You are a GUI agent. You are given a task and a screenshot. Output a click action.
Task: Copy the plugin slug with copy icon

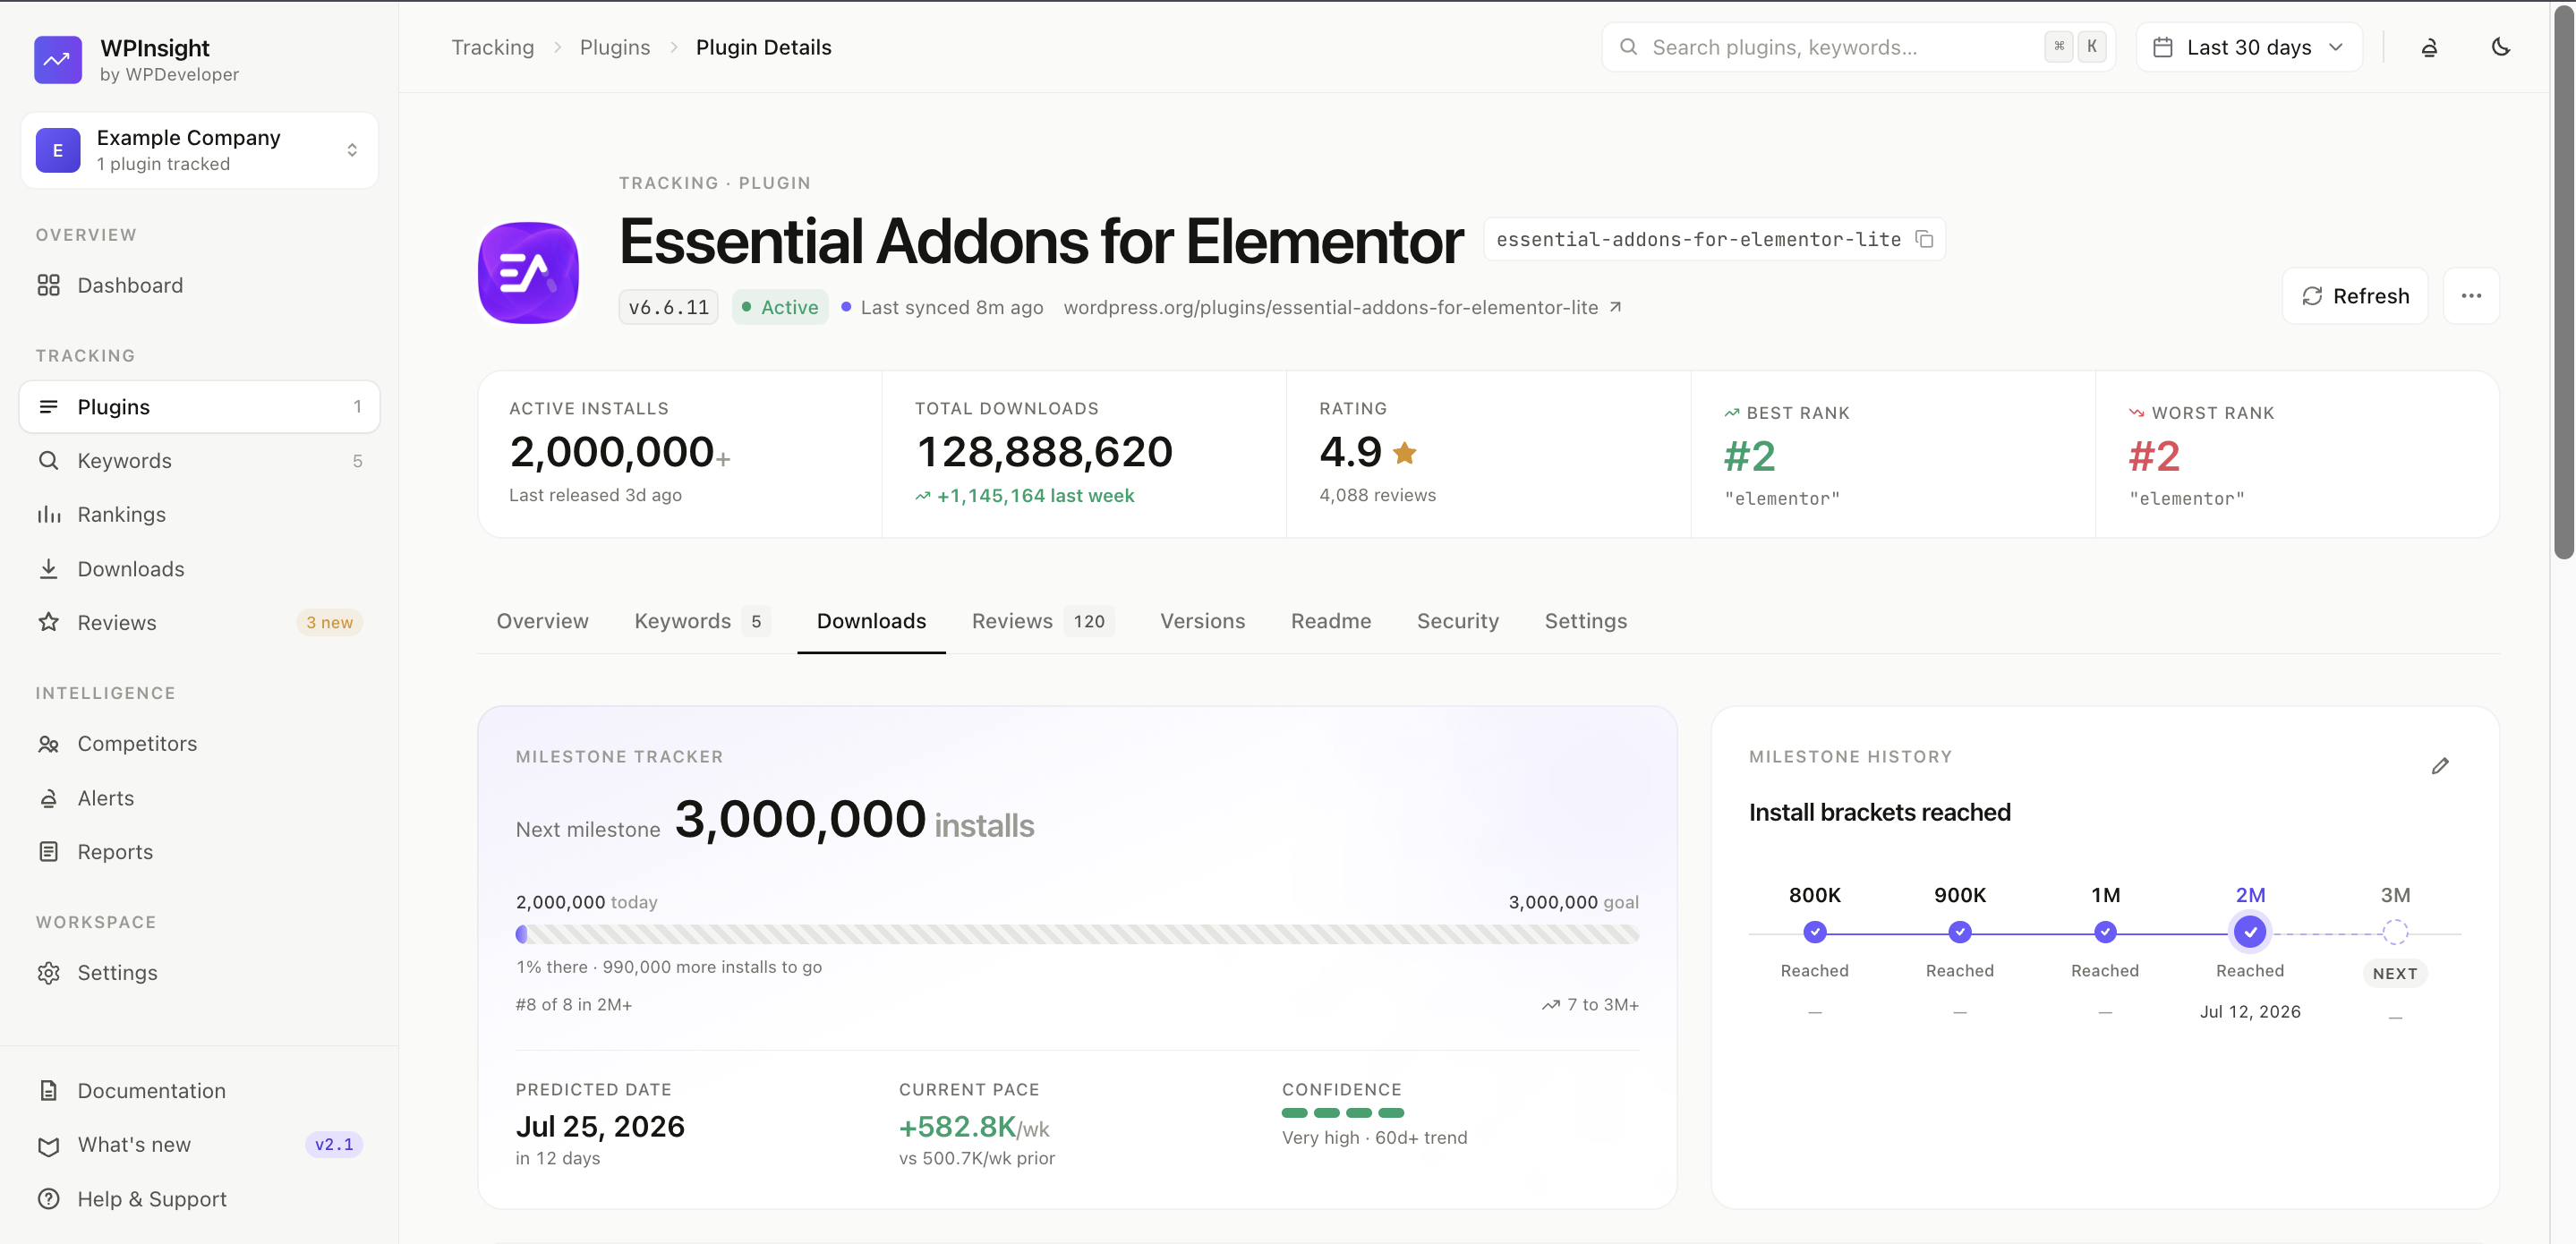tap(1924, 239)
